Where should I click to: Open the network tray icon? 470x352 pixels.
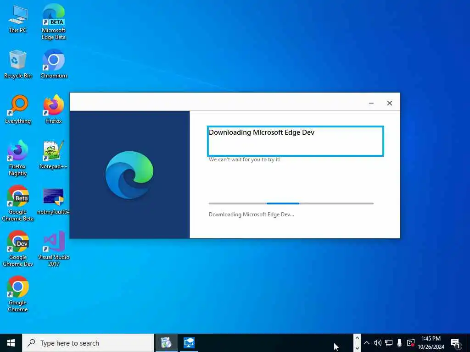click(389, 343)
